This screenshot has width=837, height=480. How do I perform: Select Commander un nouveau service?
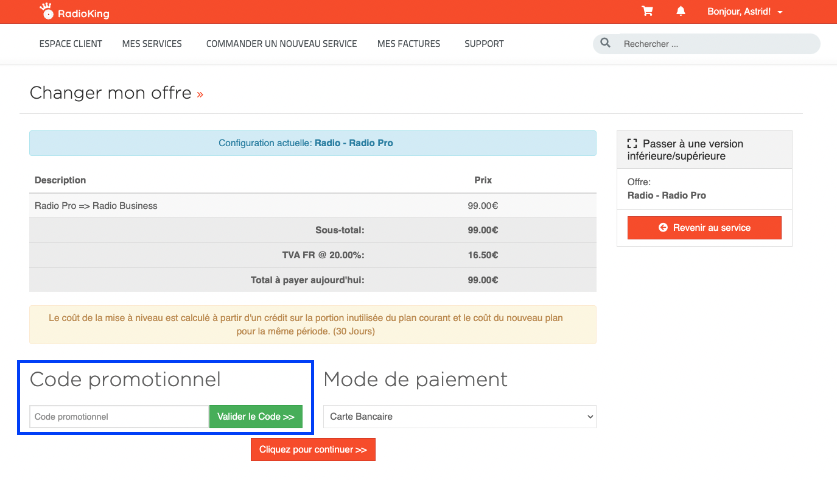coord(281,44)
